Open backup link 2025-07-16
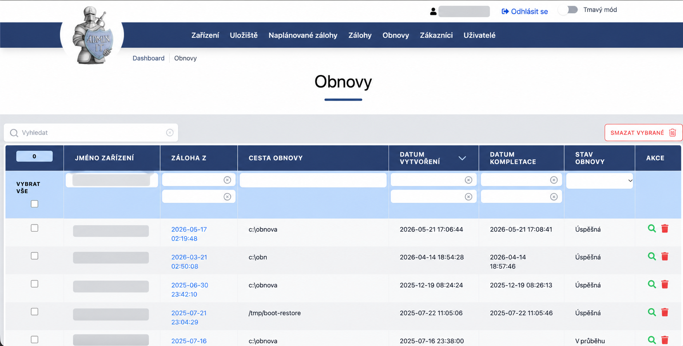The height and width of the screenshot is (346, 683). tap(189, 341)
